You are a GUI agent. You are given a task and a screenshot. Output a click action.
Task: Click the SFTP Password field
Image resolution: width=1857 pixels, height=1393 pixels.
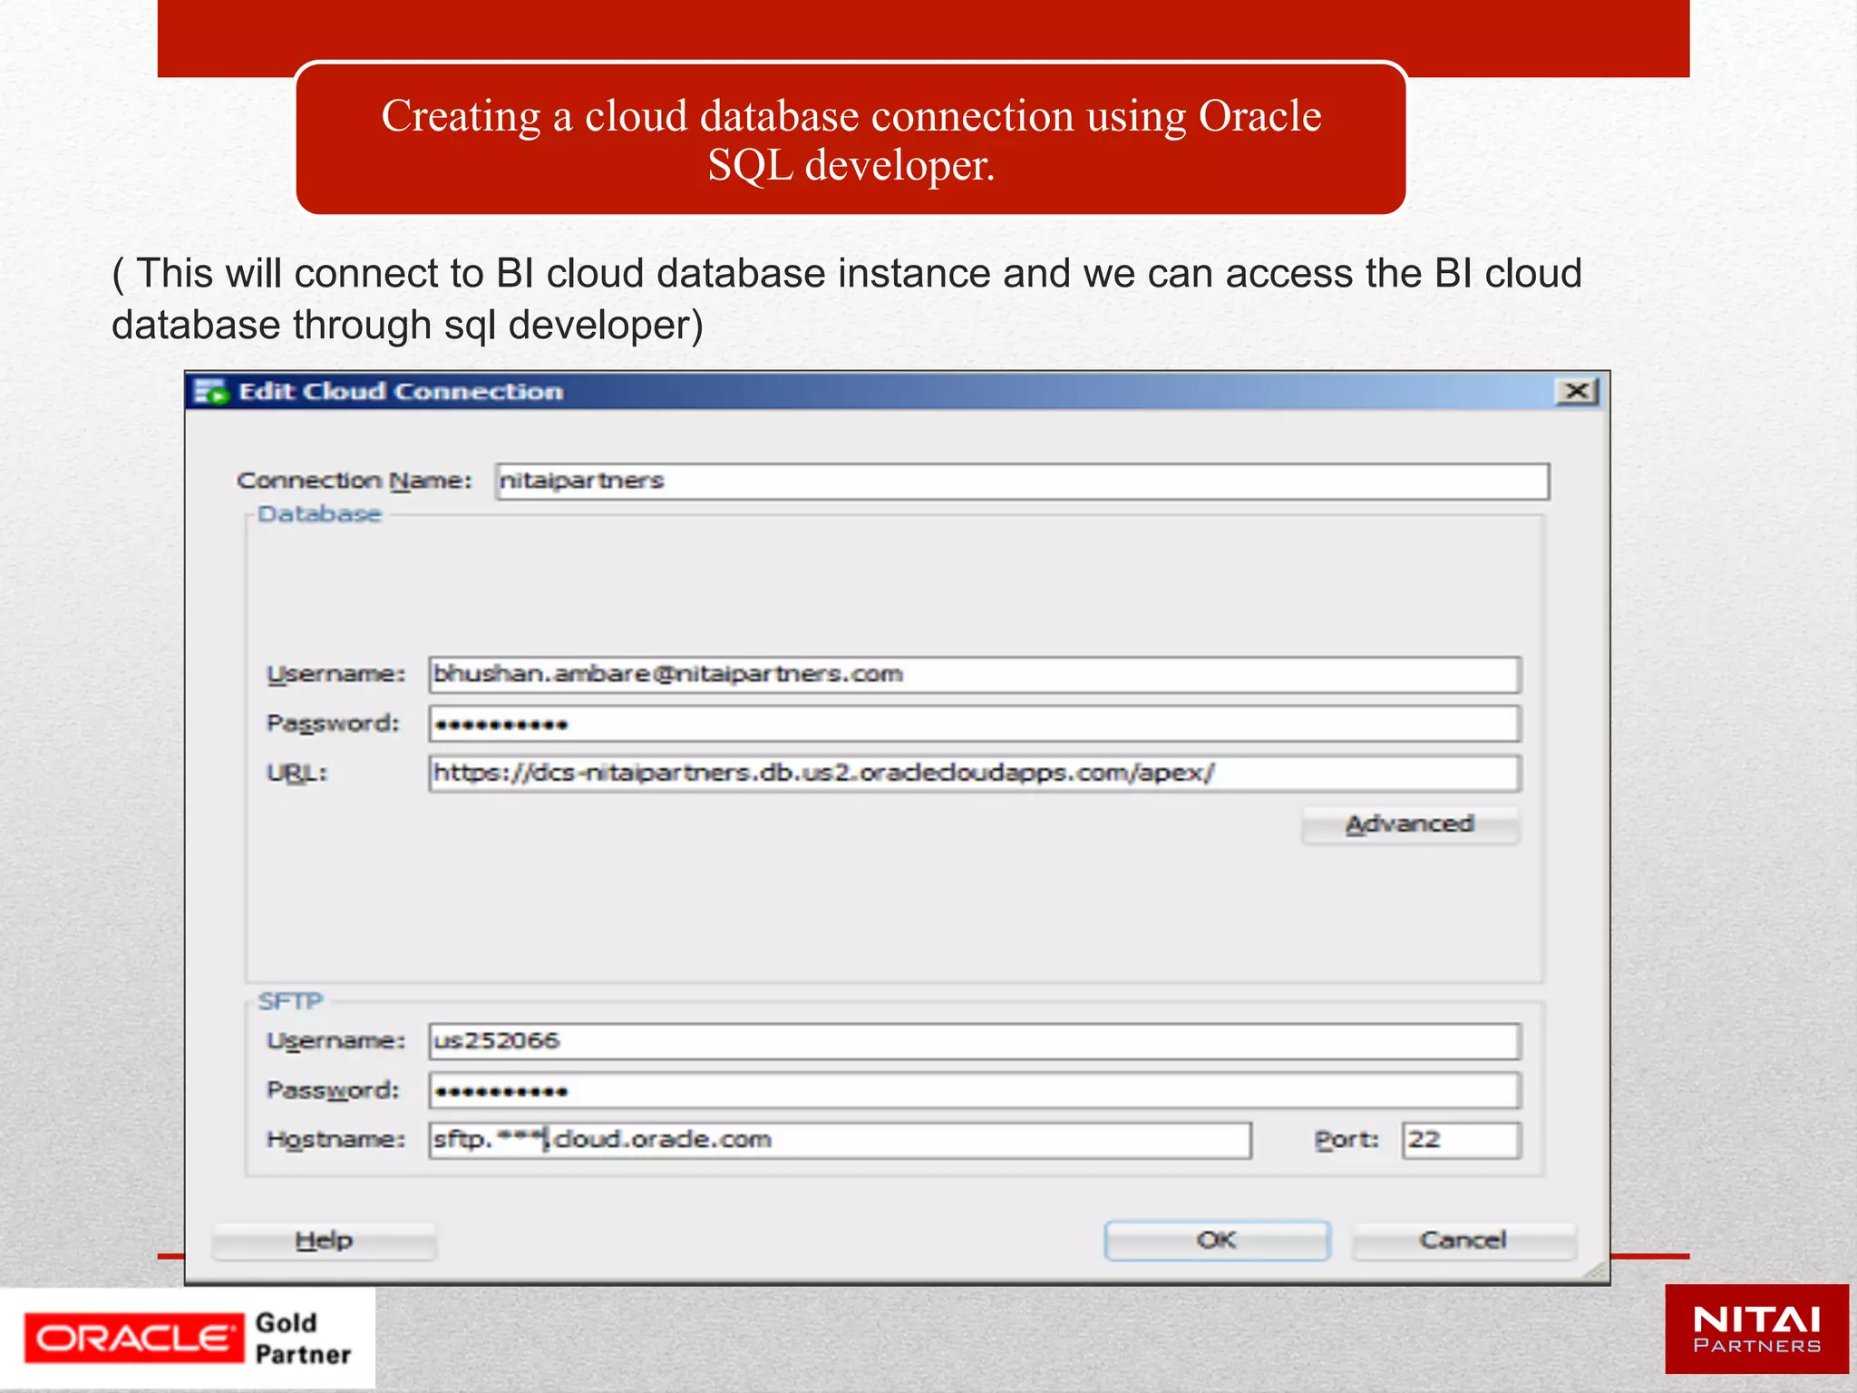tap(974, 1091)
